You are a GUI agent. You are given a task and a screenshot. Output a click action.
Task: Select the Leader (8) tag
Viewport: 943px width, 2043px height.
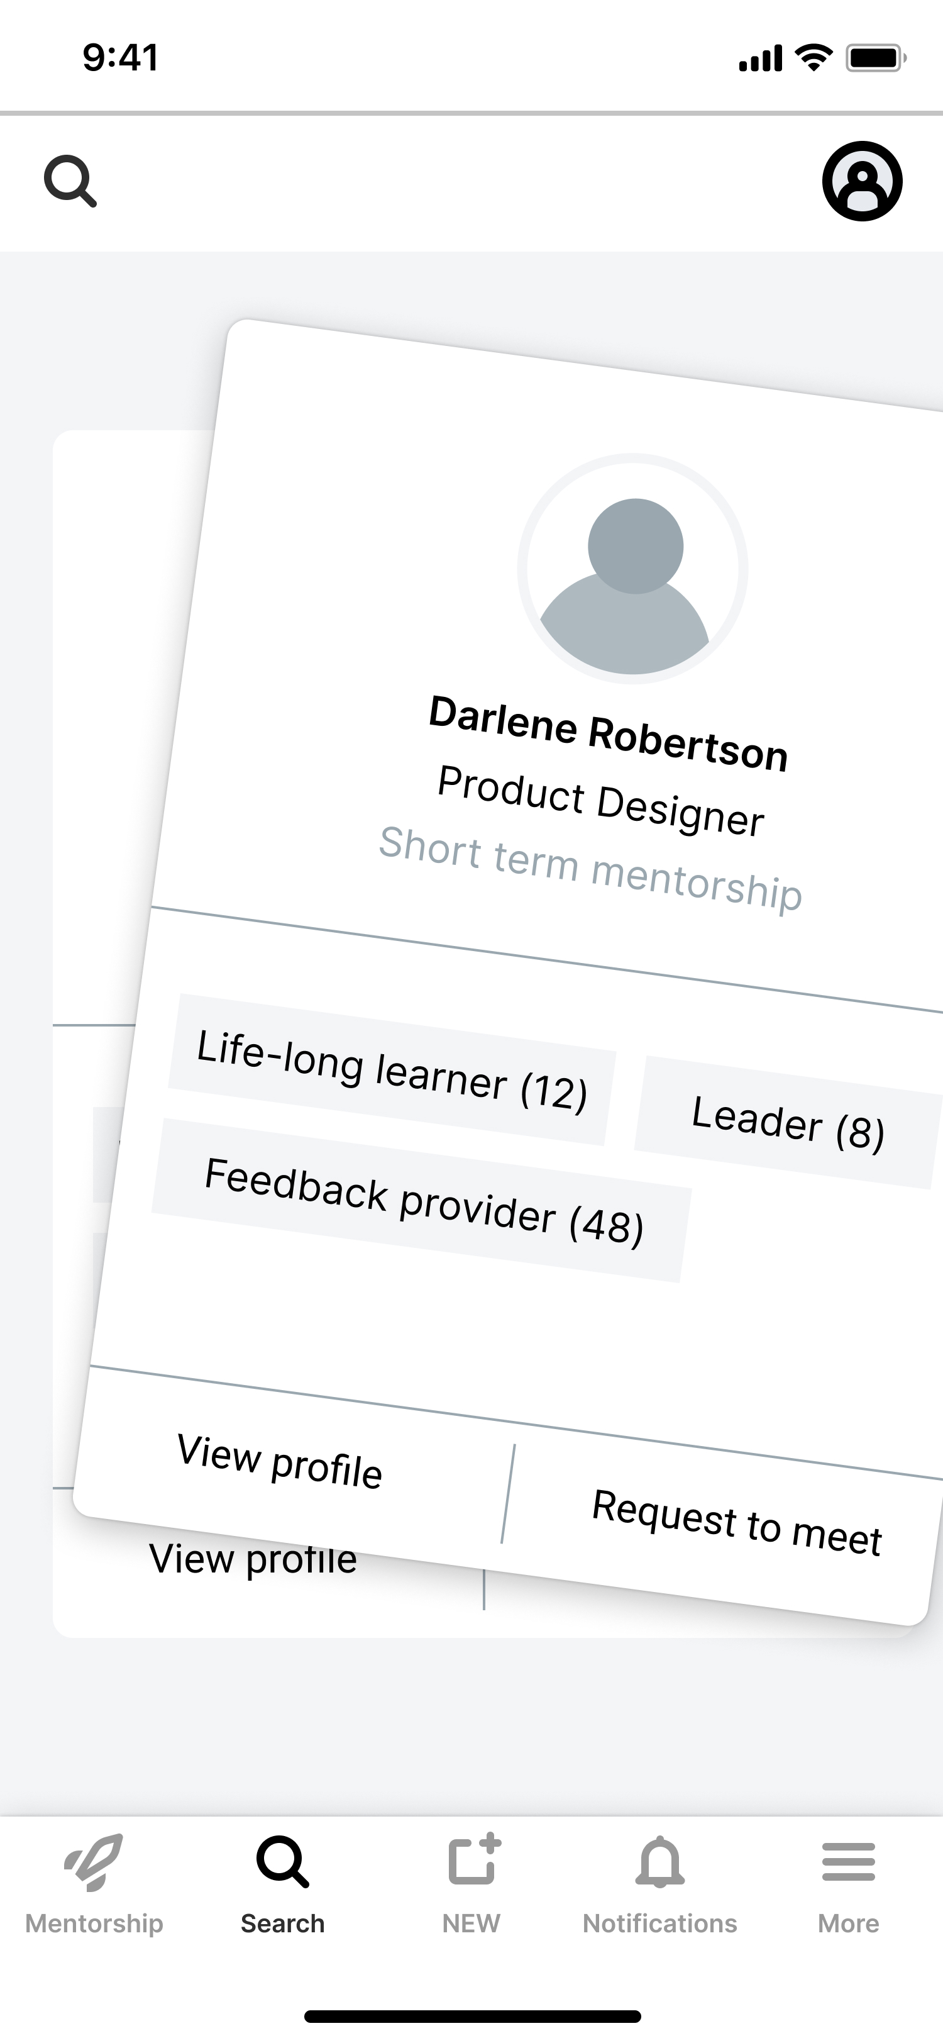788,1122
